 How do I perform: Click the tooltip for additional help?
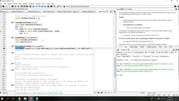tap(39, 93)
